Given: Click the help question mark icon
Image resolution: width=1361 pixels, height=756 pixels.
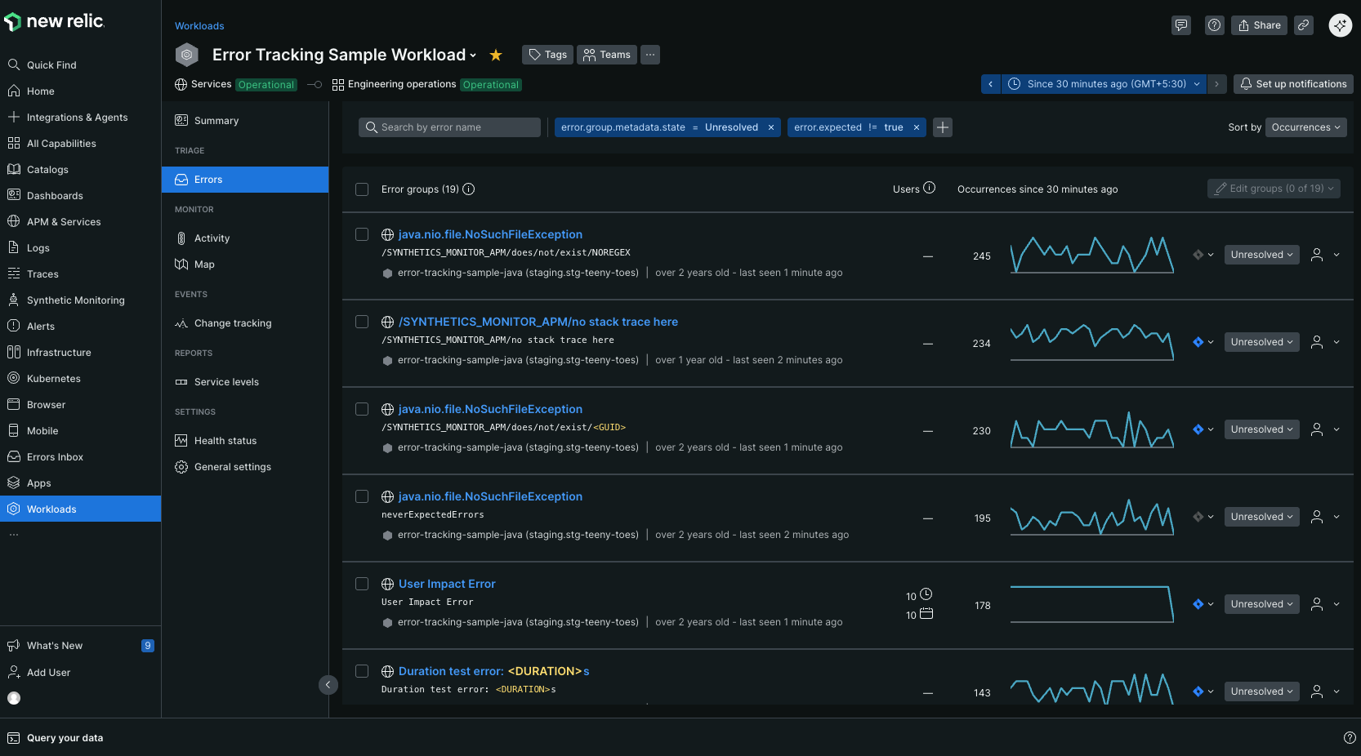Looking at the screenshot, I should (1214, 25).
